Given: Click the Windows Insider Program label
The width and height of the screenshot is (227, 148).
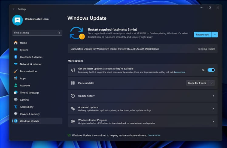Looking at the screenshot, I should pyautogui.click(x=92, y=120).
